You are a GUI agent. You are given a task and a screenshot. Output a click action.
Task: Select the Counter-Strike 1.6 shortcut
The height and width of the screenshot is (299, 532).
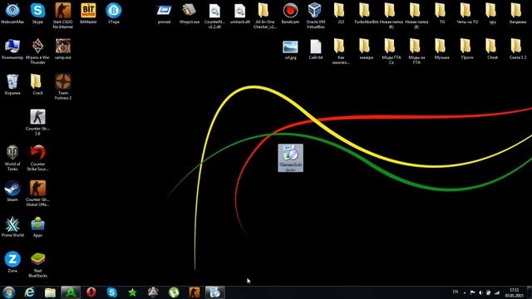[x=37, y=122]
